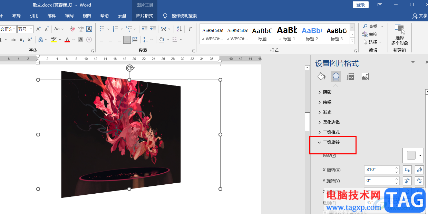Screen dimensions: 428x214
Task: Open the 视图 ribbon tab
Action: pyautogui.click(x=87, y=16)
